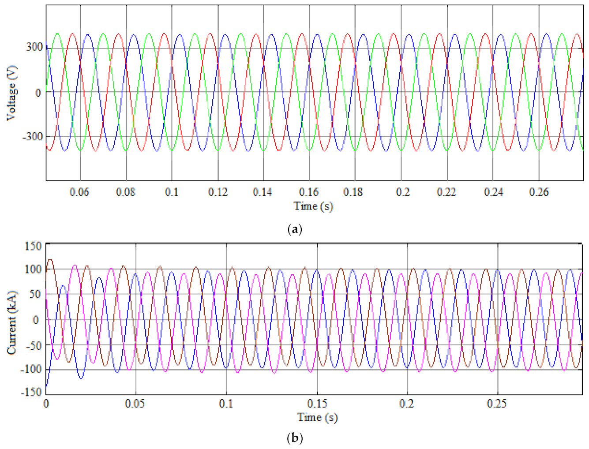Click the 0.26 time tick on the voltage plot
This screenshot has width=589, height=449.
click(539, 192)
